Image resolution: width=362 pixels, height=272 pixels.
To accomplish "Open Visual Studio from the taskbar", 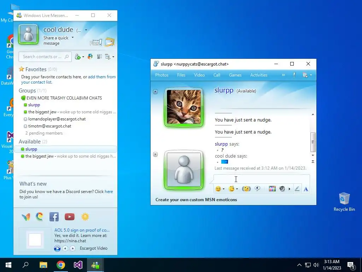I will tap(78, 265).
